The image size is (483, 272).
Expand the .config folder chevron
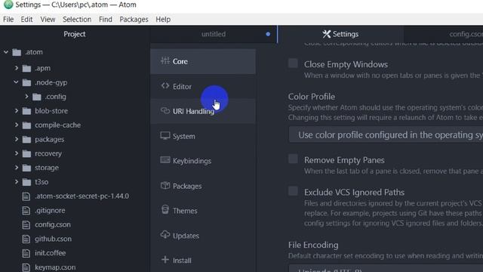pyautogui.click(x=26, y=96)
